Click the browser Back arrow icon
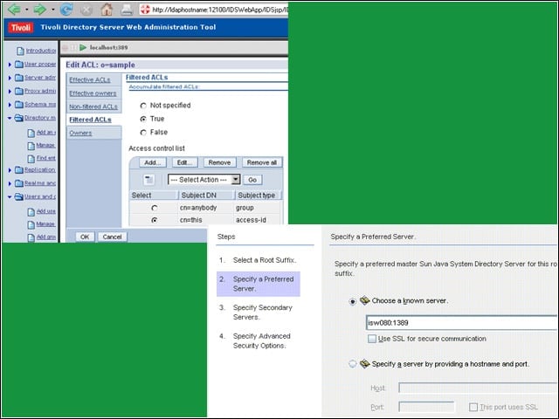 pyautogui.click(x=14, y=10)
